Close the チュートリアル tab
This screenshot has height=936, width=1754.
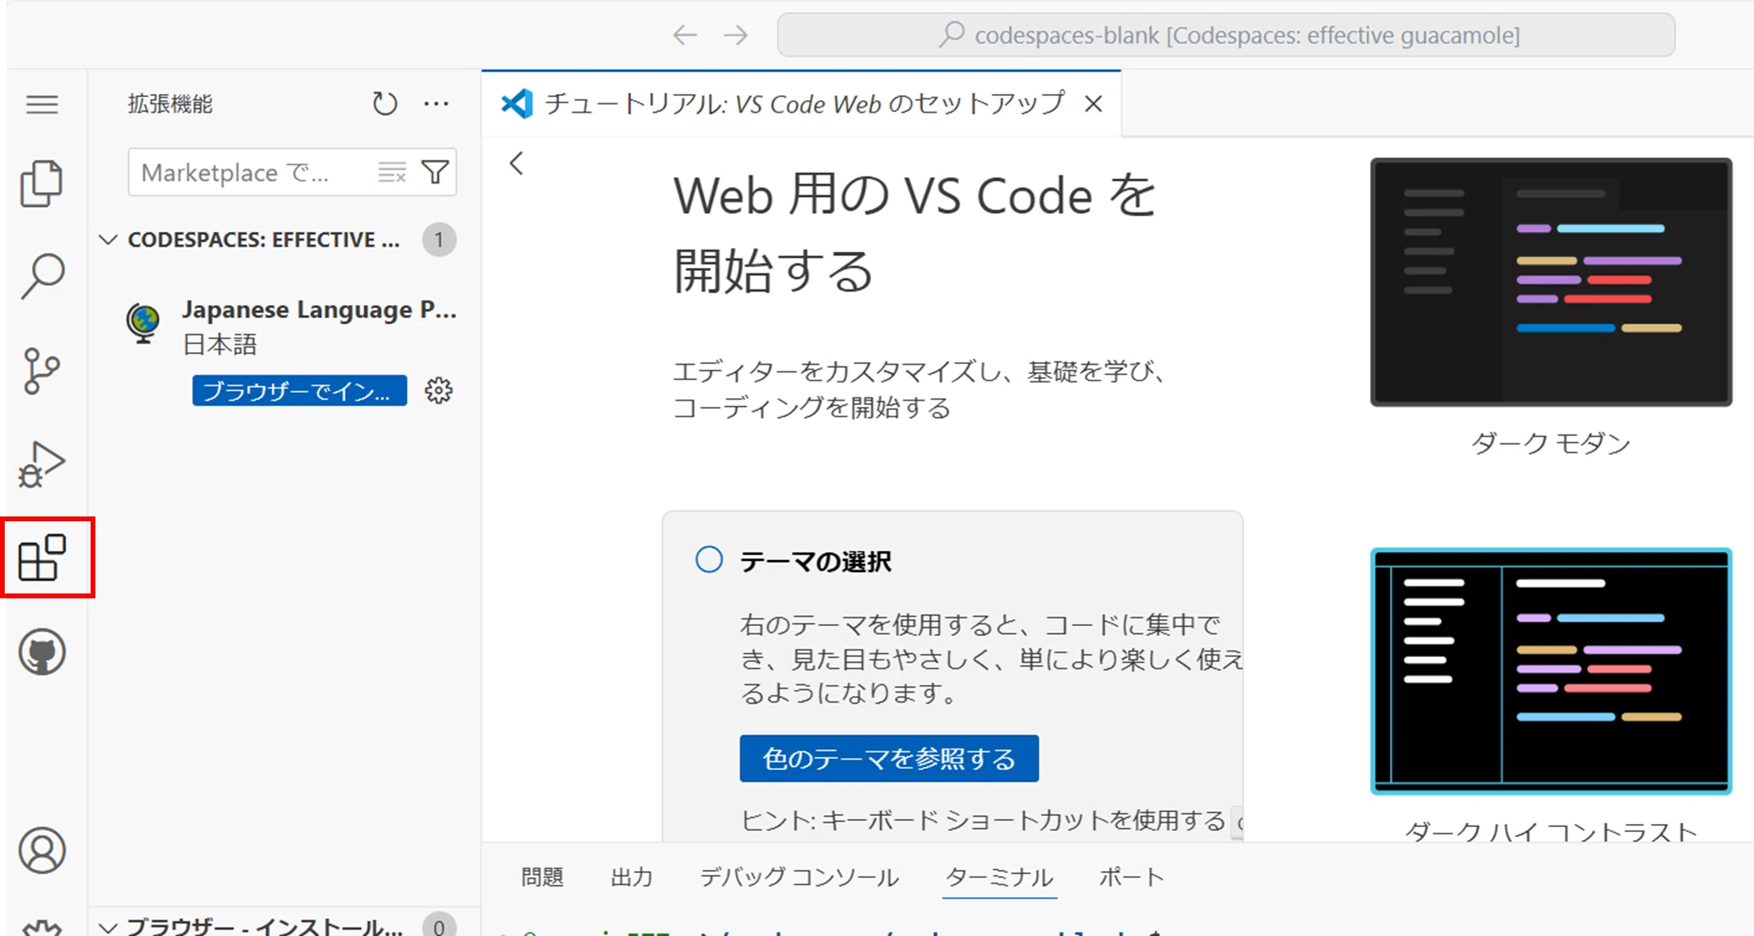point(1094,103)
